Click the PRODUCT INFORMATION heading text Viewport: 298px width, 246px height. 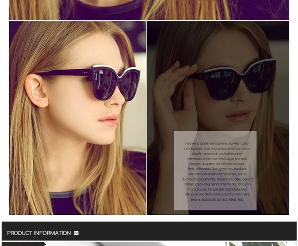[39, 233]
